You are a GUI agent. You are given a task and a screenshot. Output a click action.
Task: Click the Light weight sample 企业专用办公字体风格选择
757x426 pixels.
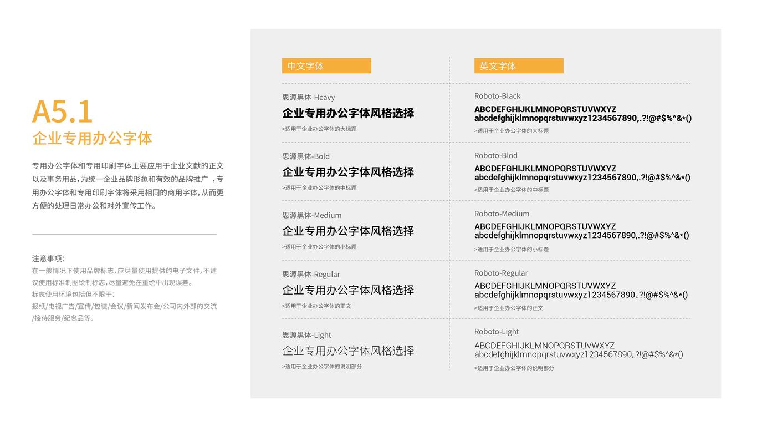[x=348, y=351]
